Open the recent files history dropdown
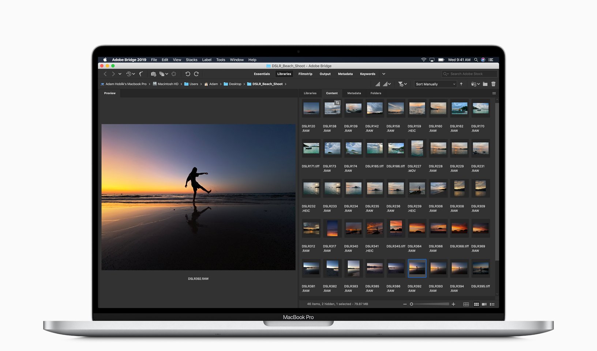 click(x=131, y=74)
